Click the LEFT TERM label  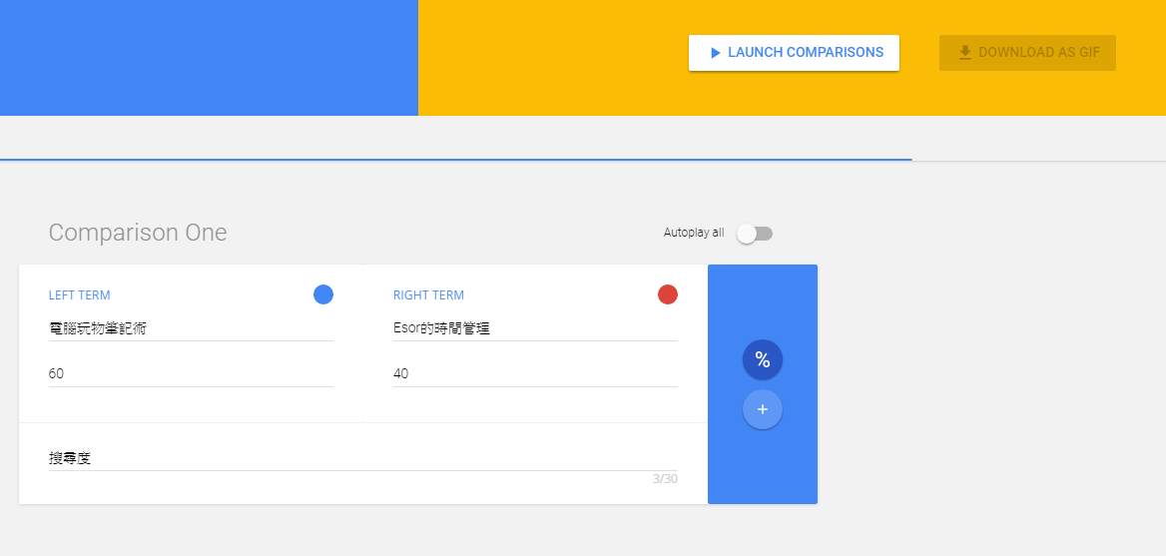(79, 295)
